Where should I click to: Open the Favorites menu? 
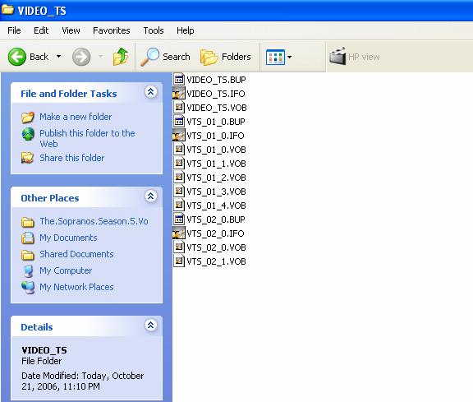[112, 30]
